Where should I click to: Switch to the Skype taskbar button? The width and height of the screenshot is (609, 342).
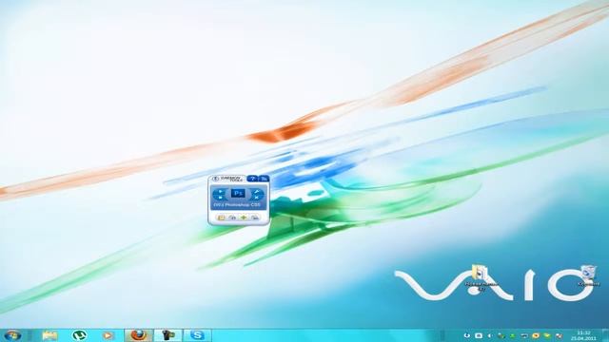(x=197, y=335)
